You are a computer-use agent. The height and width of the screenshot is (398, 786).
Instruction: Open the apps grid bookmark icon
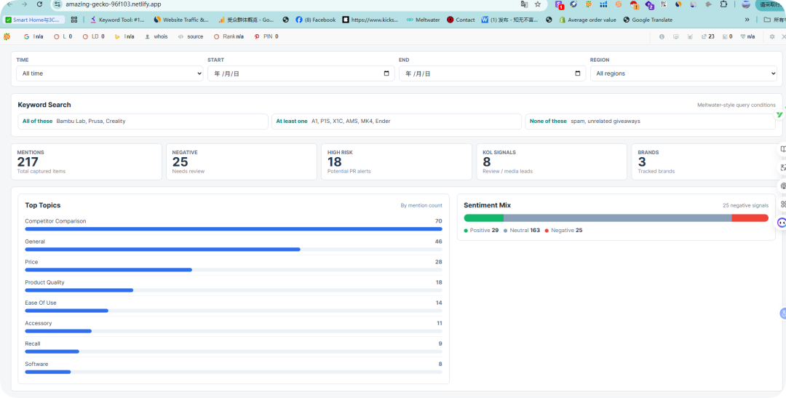point(74,20)
